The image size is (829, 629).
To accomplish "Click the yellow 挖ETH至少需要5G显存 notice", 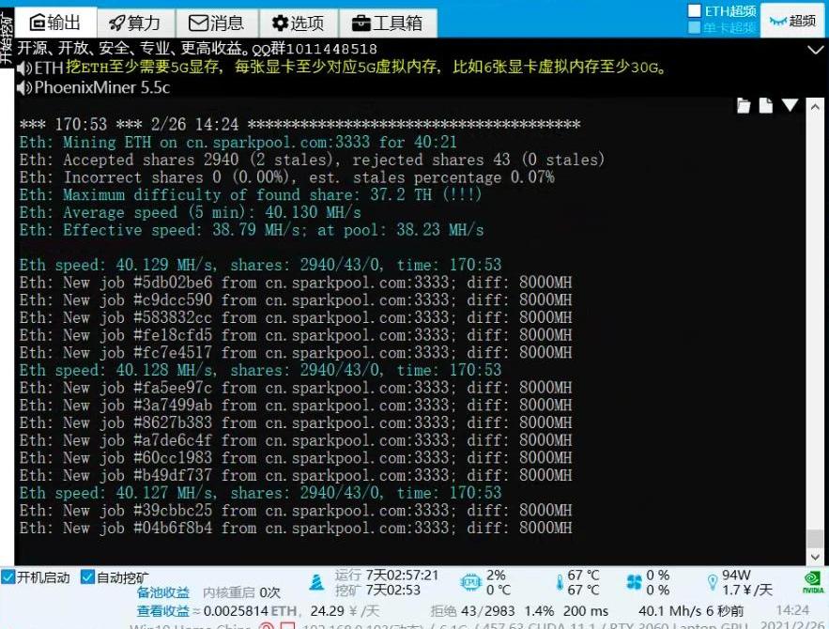I will coord(365,68).
